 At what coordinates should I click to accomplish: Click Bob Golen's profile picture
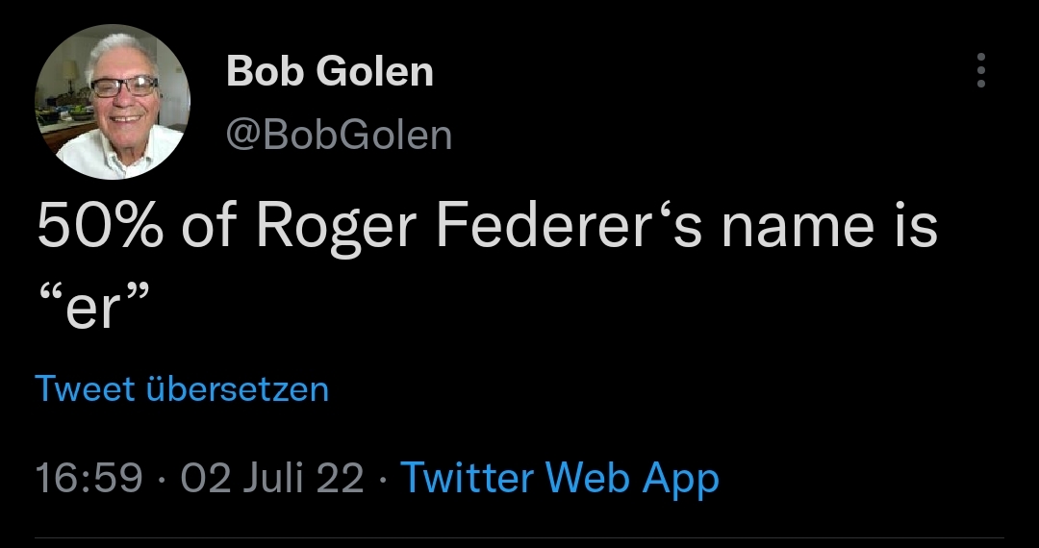[113, 103]
